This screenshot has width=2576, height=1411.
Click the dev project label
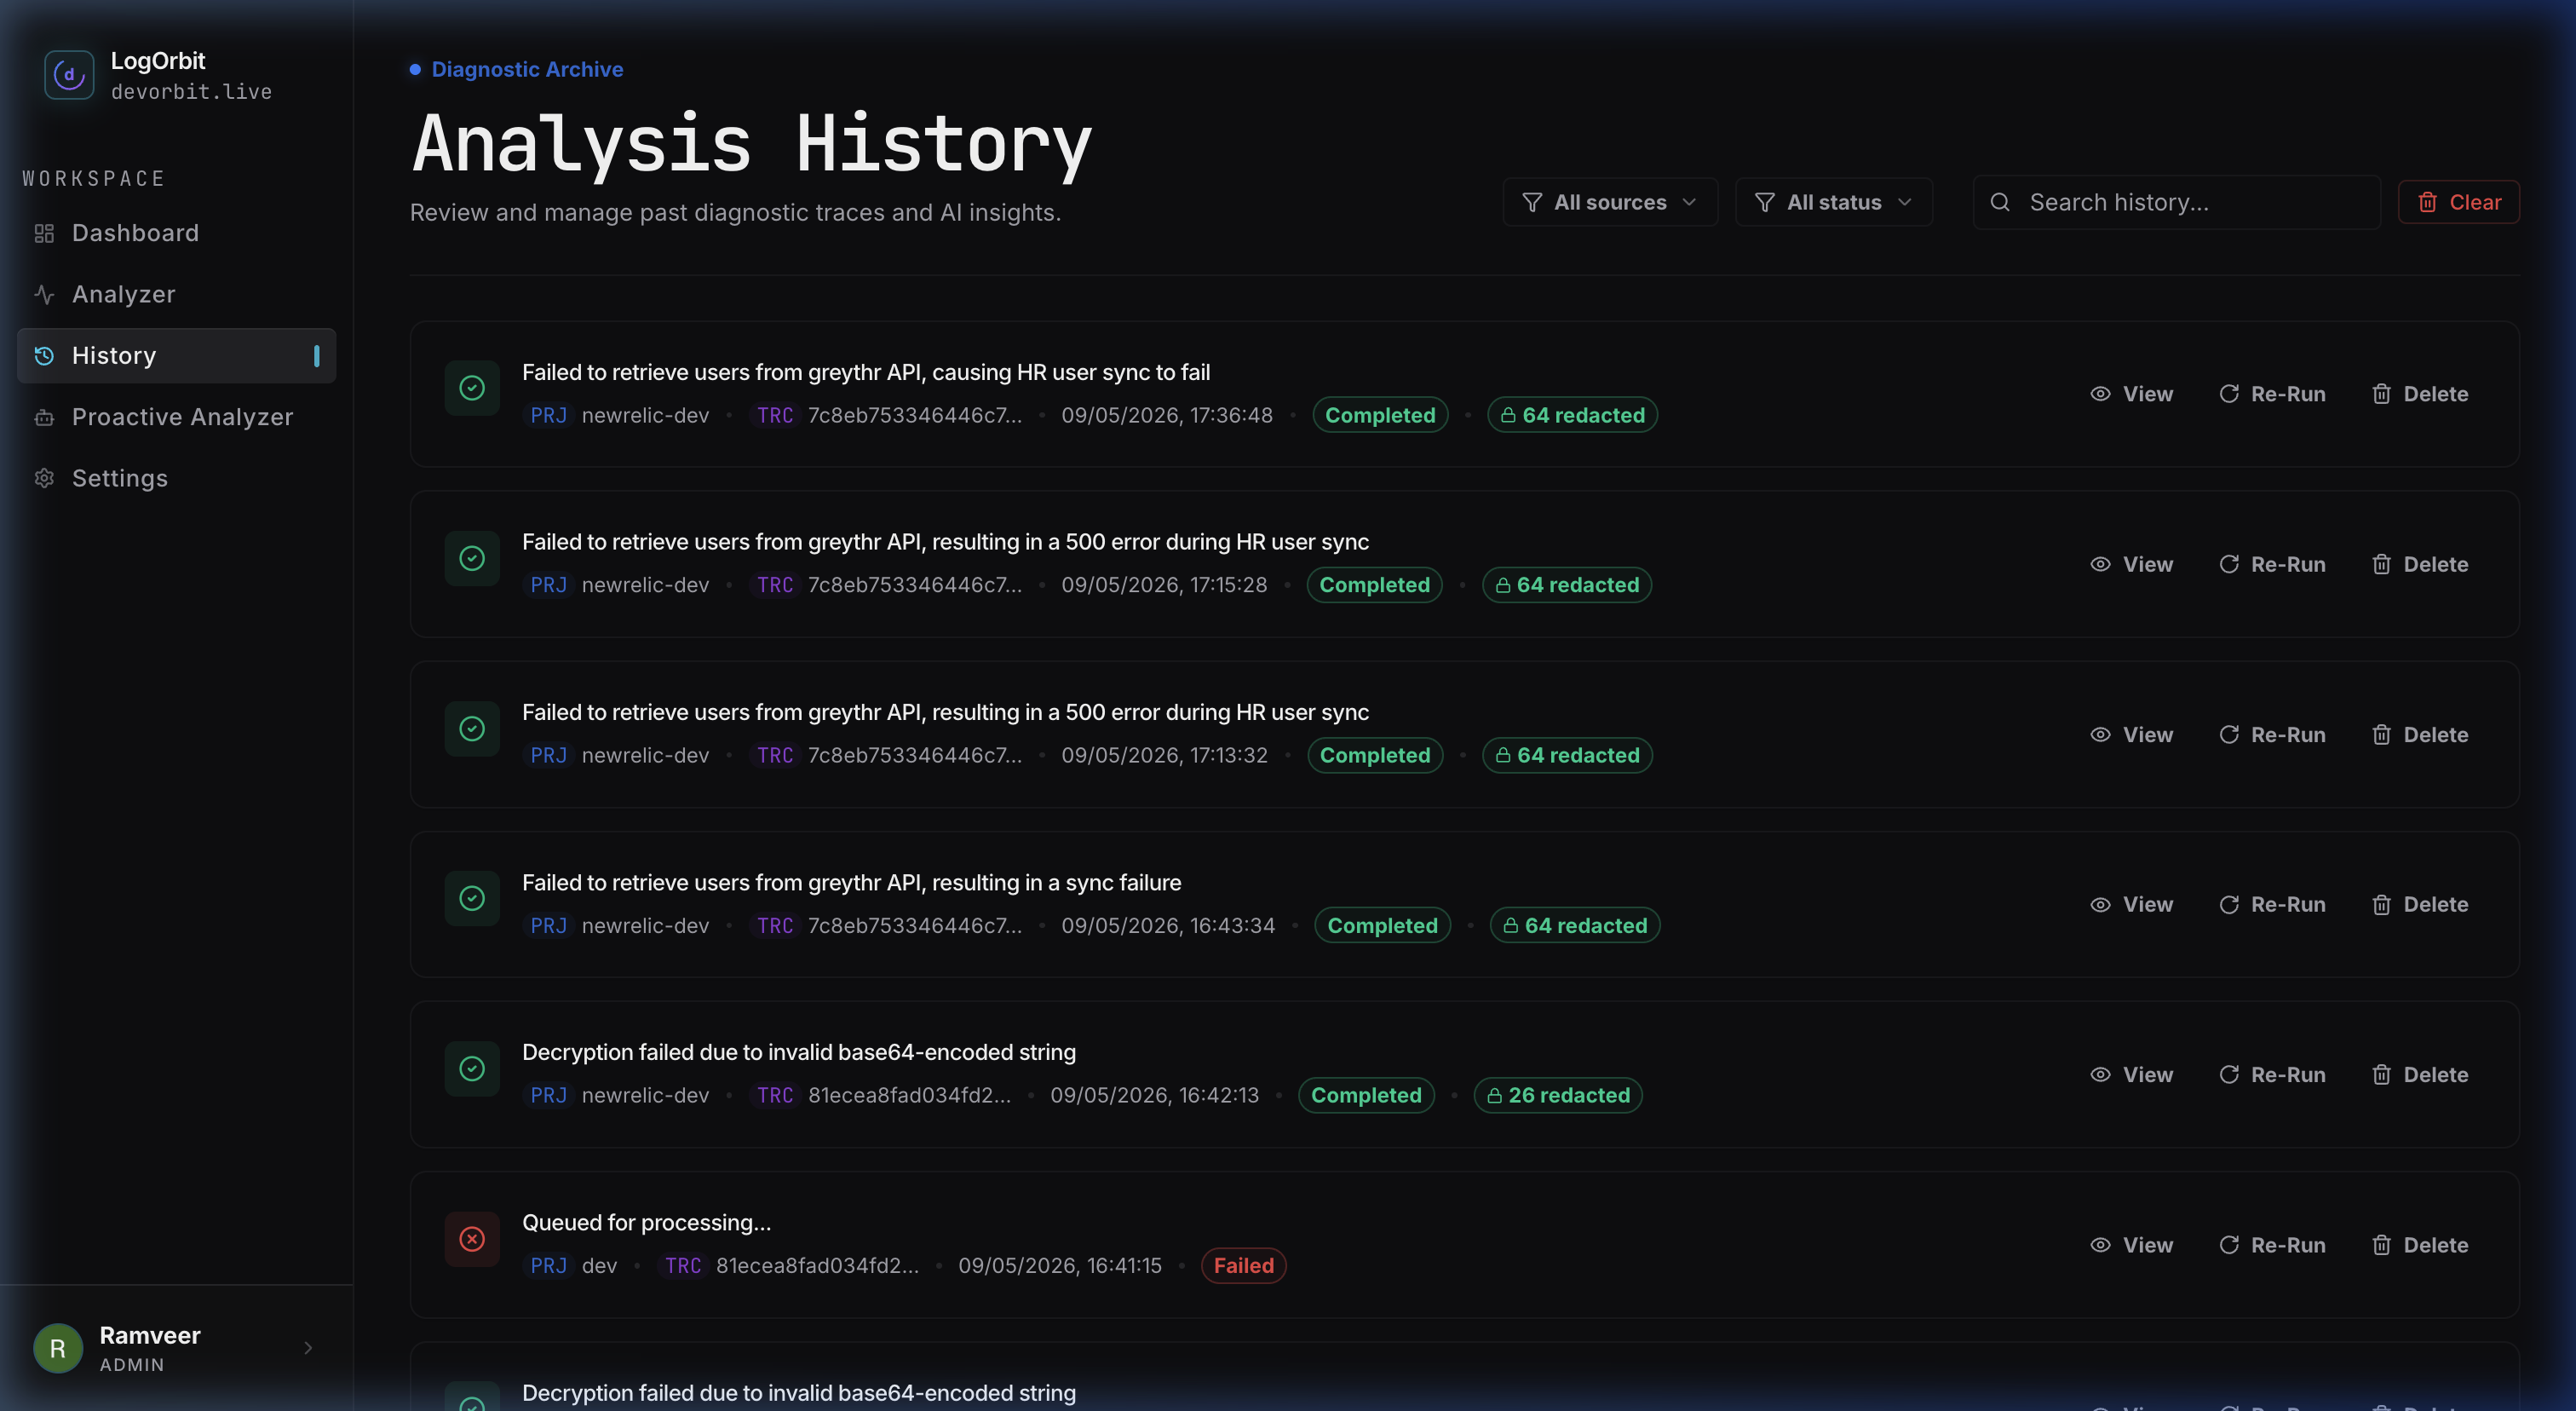coord(599,1265)
